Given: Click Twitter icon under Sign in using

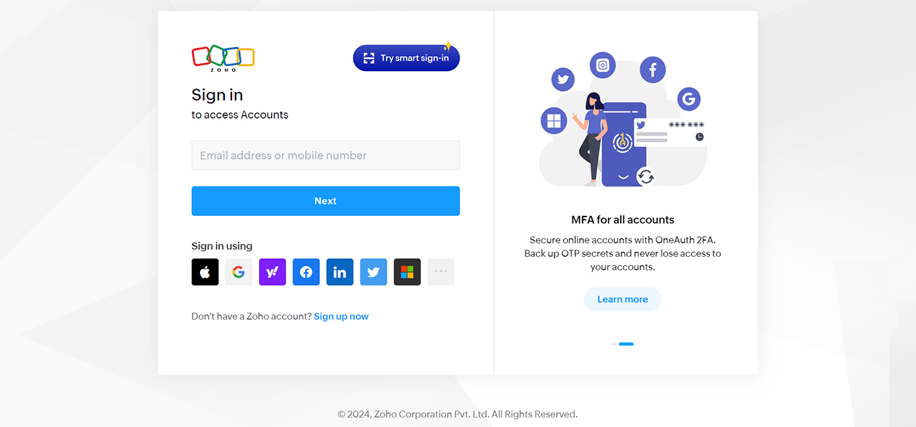Looking at the screenshot, I should tap(373, 272).
